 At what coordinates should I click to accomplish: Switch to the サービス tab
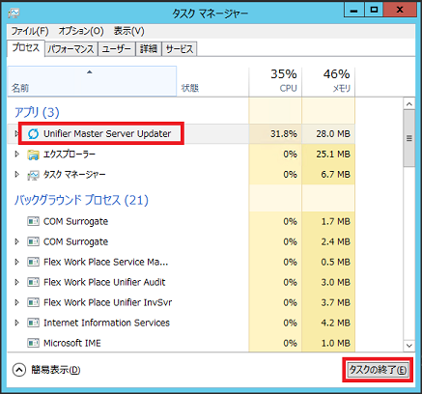pos(180,49)
